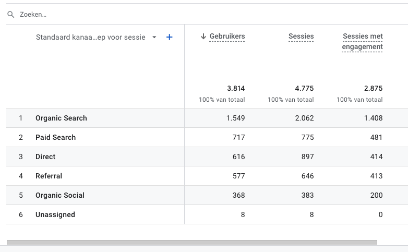Sort table by Sessies column
The width and height of the screenshot is (408, 252).
tap(301, 37)
